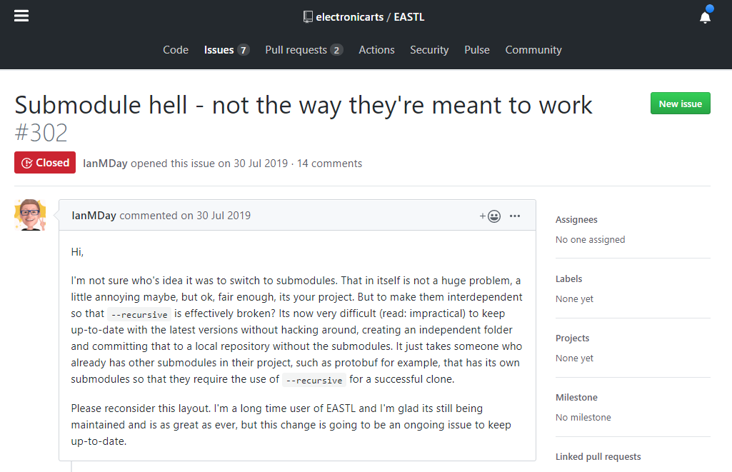This screenshot has width=732, height=472.
Task: Click the New issue button
Action: pyautogui.click(x=680, y=104)
